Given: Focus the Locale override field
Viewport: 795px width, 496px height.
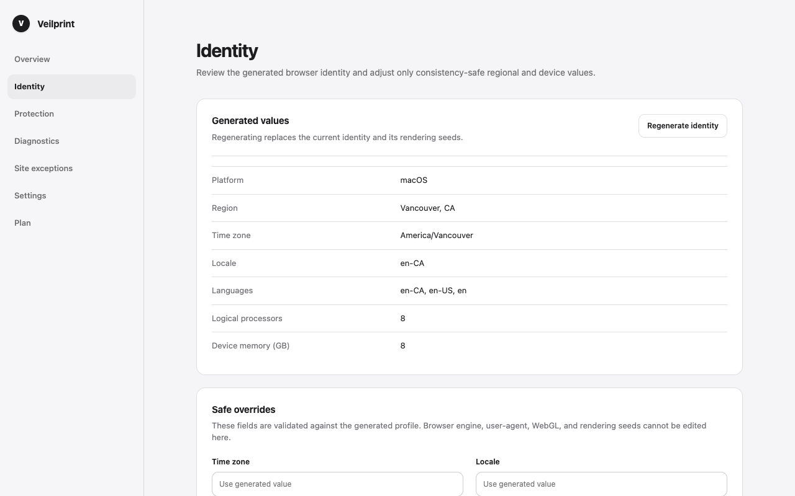Looking at the screenshot, I should tap(601, 484).
